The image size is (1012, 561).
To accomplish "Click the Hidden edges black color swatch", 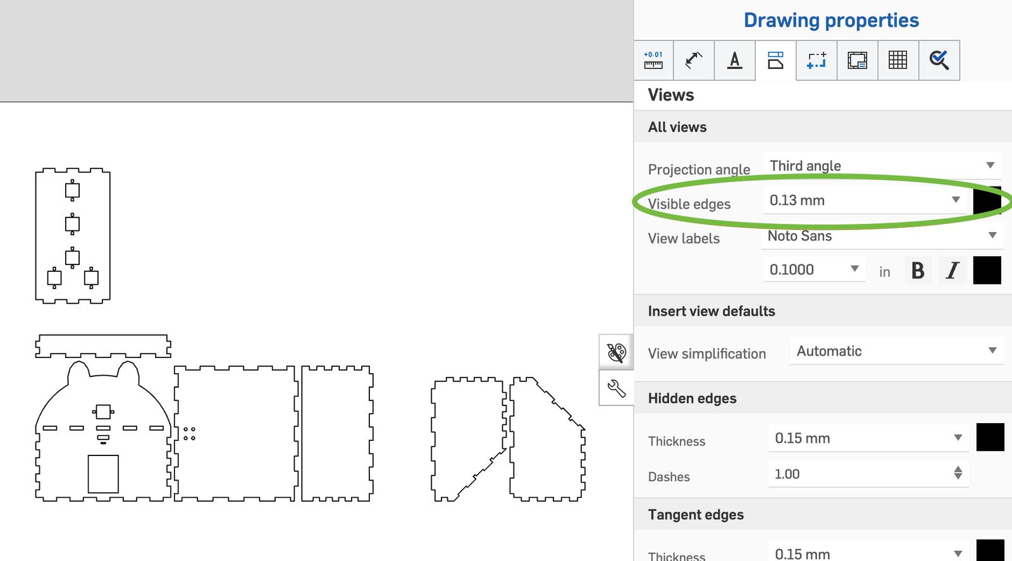I will pos(990,438).
